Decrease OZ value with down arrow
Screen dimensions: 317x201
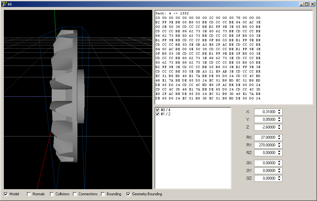279,180
